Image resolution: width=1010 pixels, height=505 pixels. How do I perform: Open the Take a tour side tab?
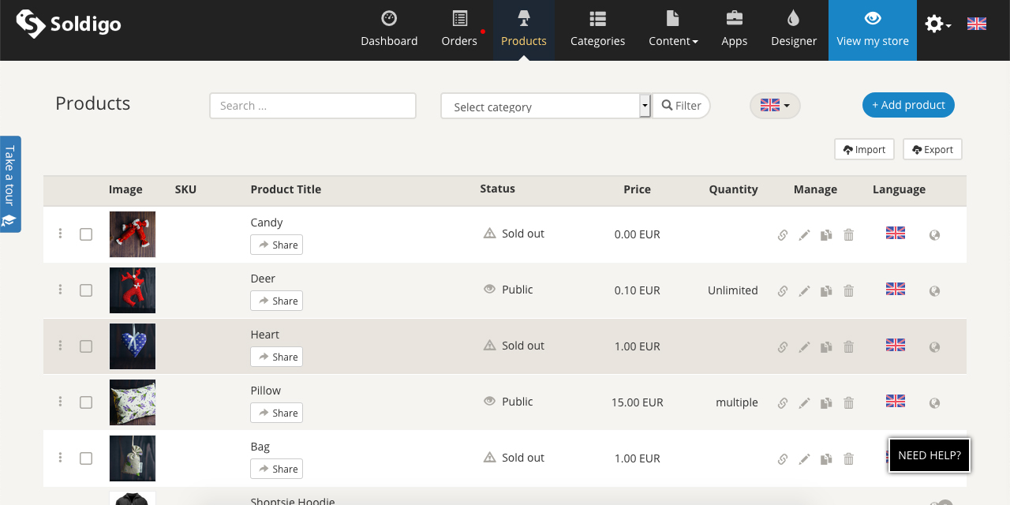click(x=10, y=184)
